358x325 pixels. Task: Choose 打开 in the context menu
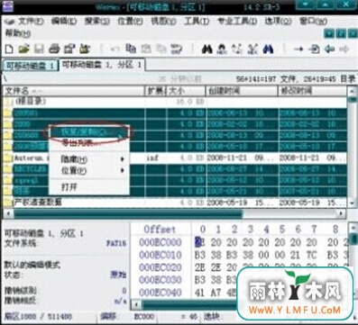click(x=89, y=187)
